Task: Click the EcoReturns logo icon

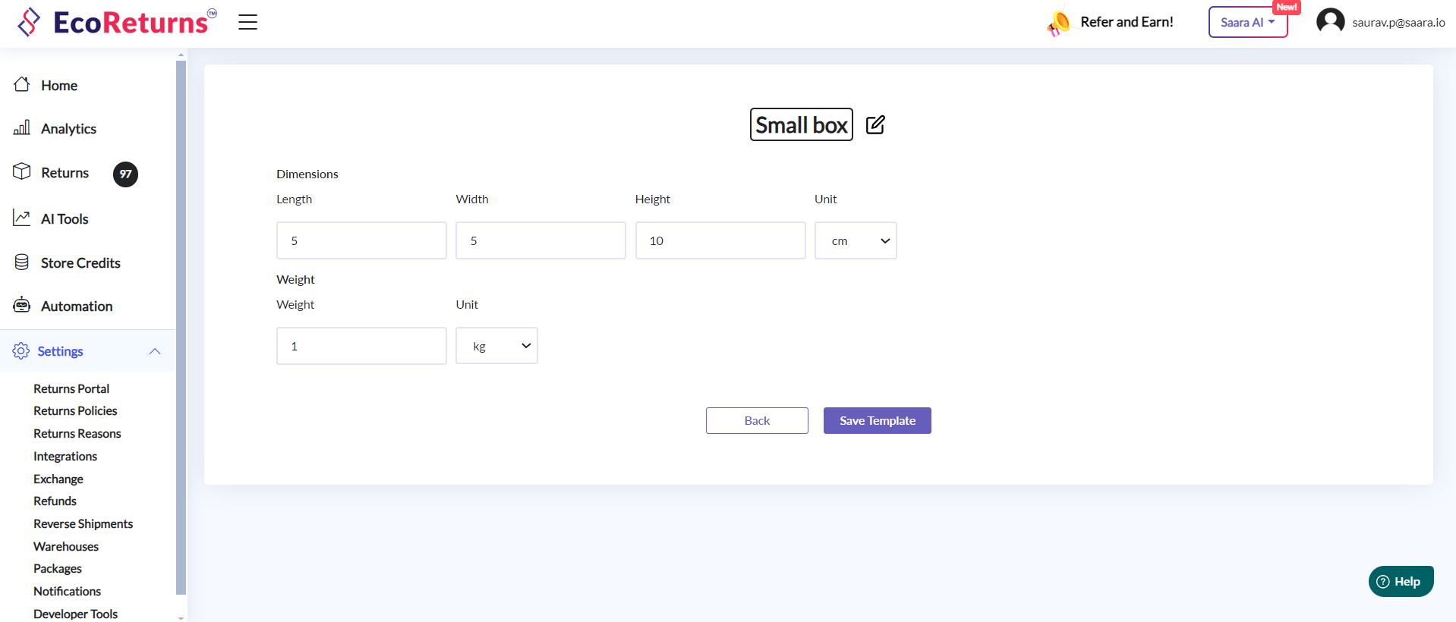Action: click(29, 22)
